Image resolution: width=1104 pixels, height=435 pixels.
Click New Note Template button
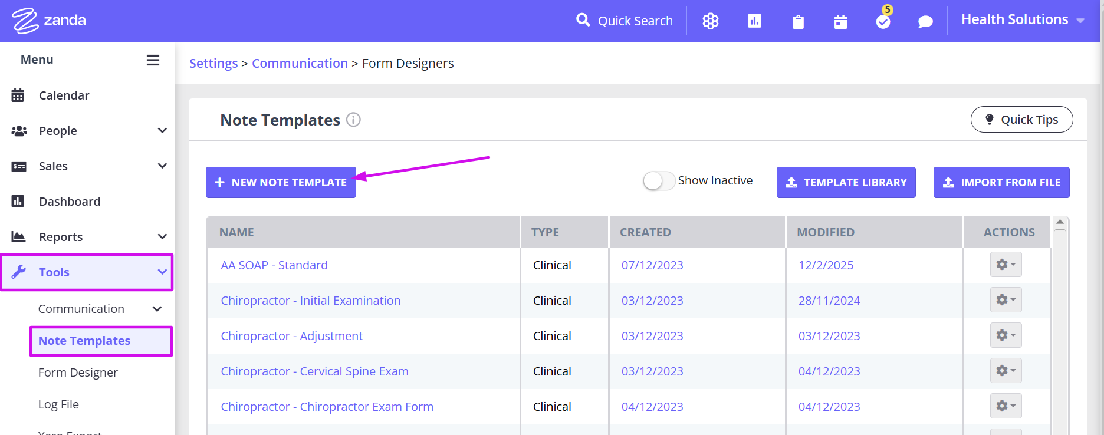coord(281,183)
